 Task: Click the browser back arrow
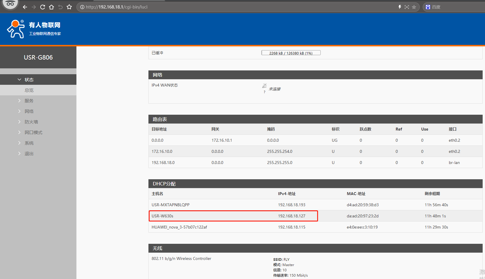[25, 7]
